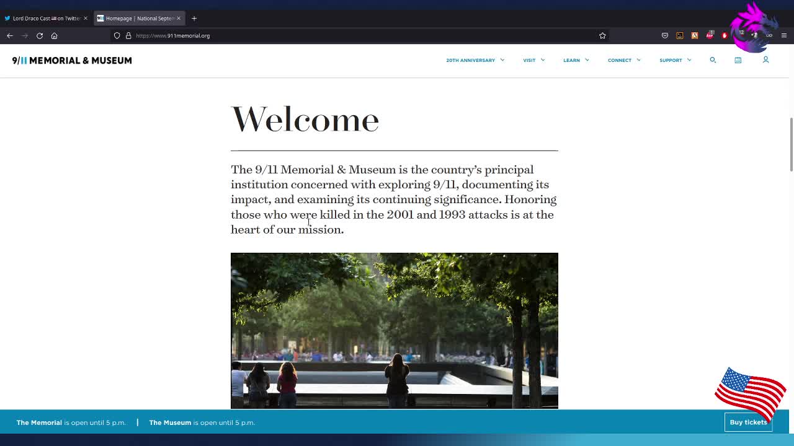Expand the Learn menu

576,60
